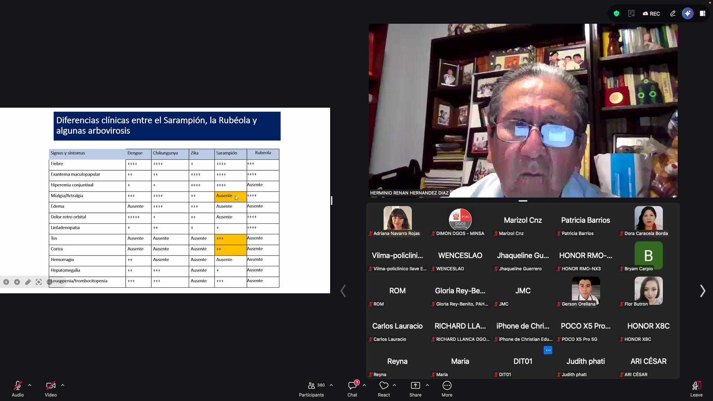
Task: Leave the meeting
Action: tap(696, 386)
